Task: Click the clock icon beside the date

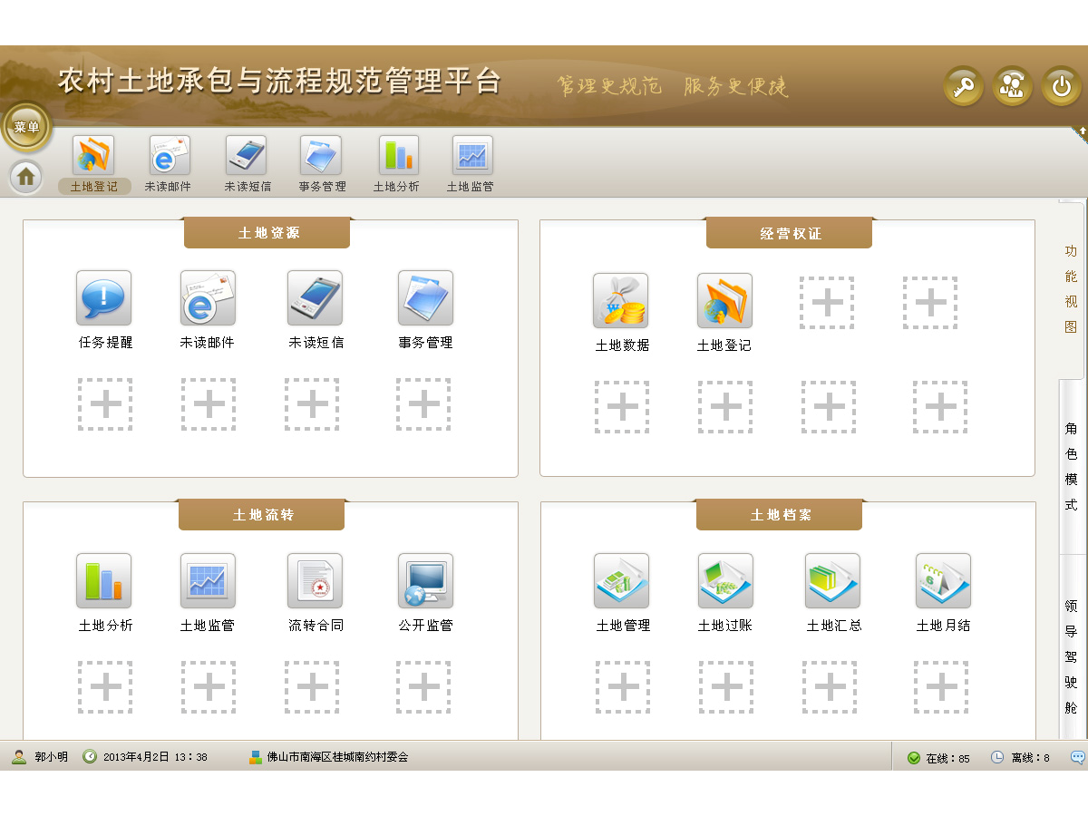Action: pos(90,757)
